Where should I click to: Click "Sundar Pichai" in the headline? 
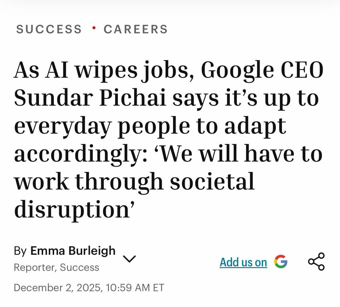point(90,98)
